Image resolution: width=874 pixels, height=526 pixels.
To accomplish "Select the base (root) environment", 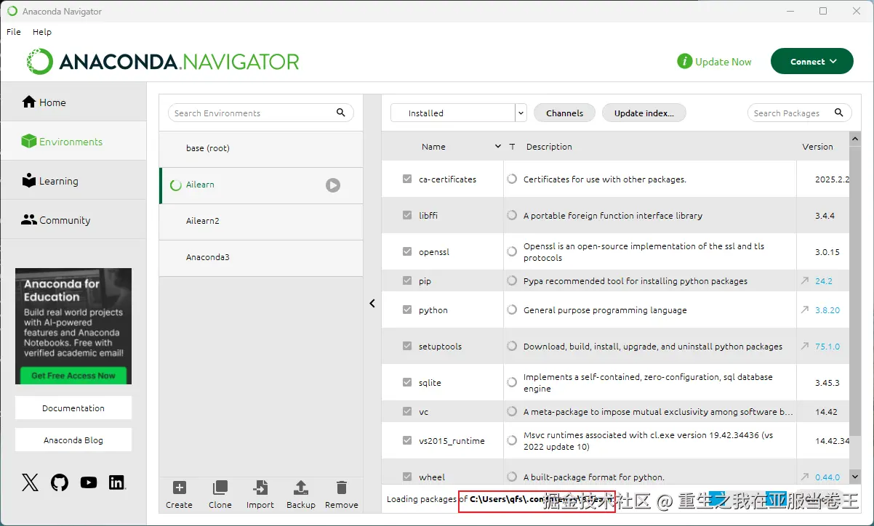I will coord(261,149).
